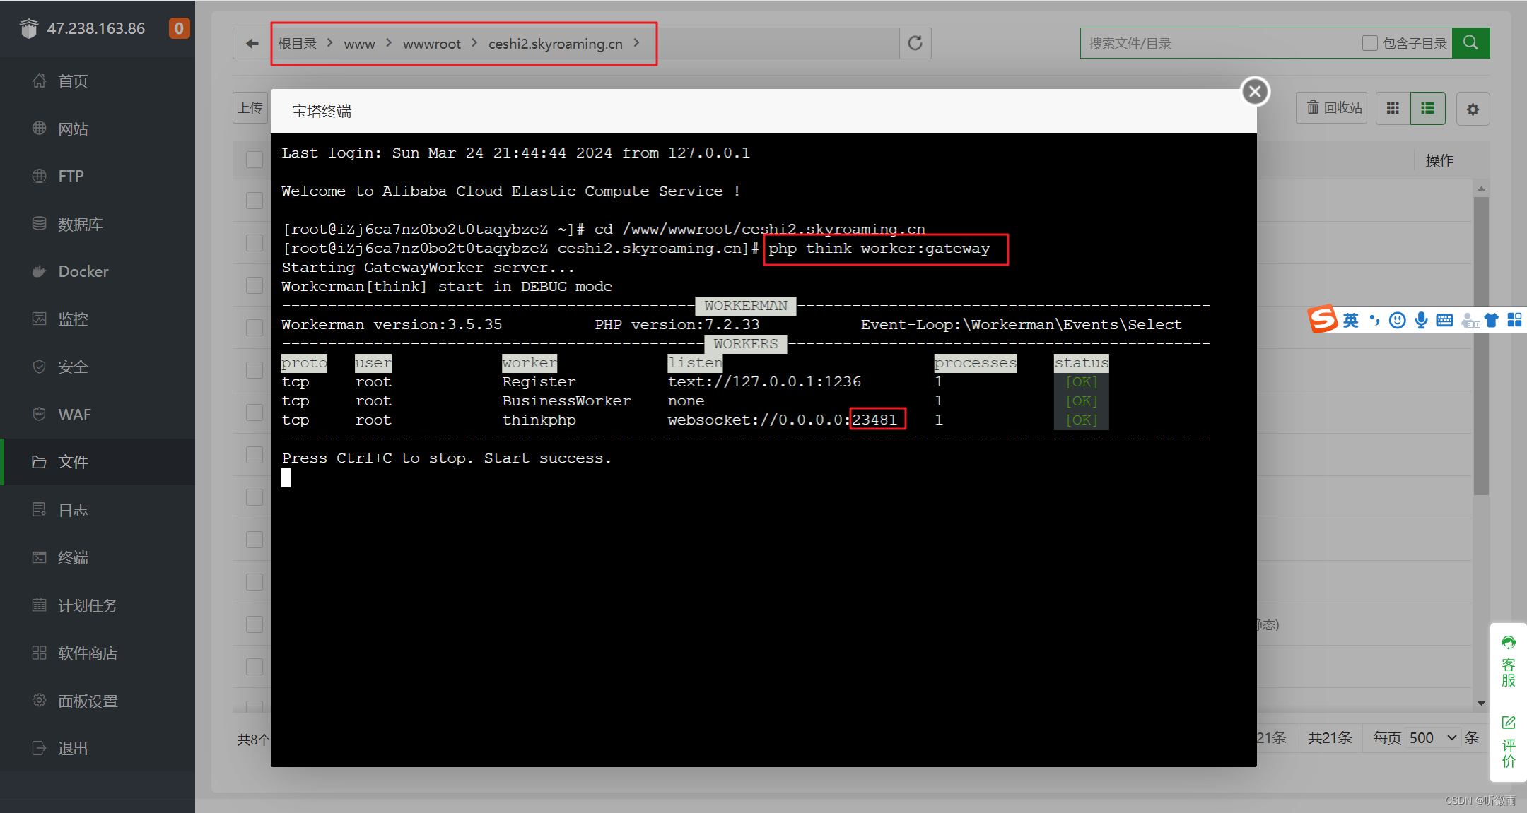Close the 宝塔终端 terminal dialog

pyautogui.click(x=1255, y=91)
